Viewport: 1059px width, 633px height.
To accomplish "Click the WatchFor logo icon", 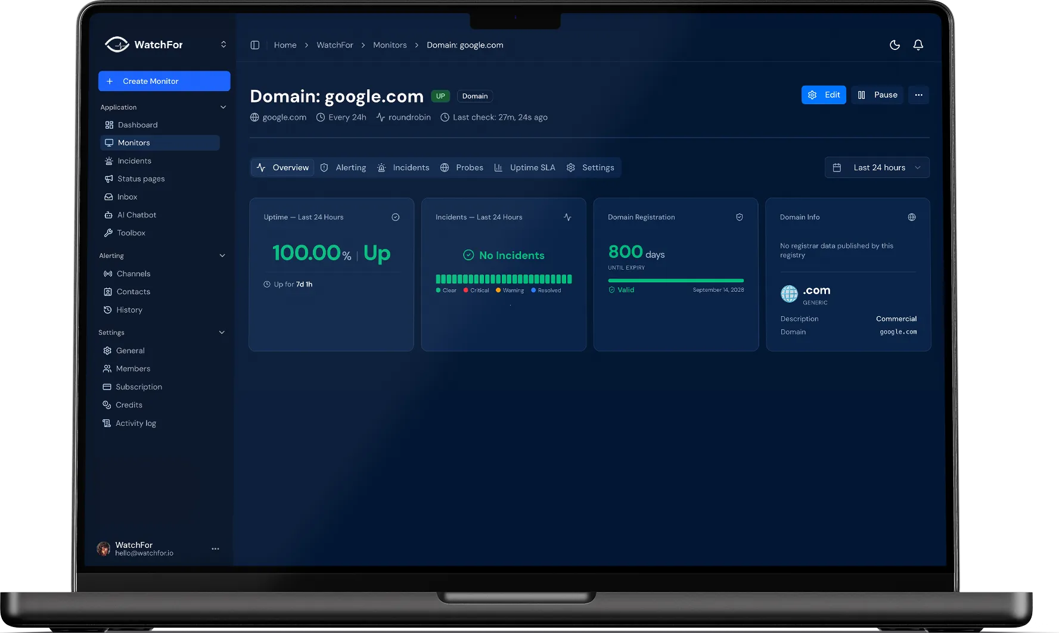I will [x=117, y=45].
